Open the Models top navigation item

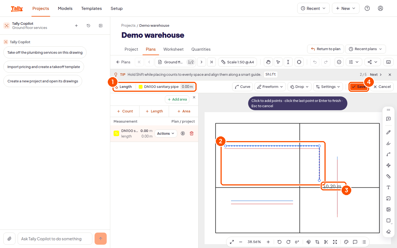click(x=65, y=9)
